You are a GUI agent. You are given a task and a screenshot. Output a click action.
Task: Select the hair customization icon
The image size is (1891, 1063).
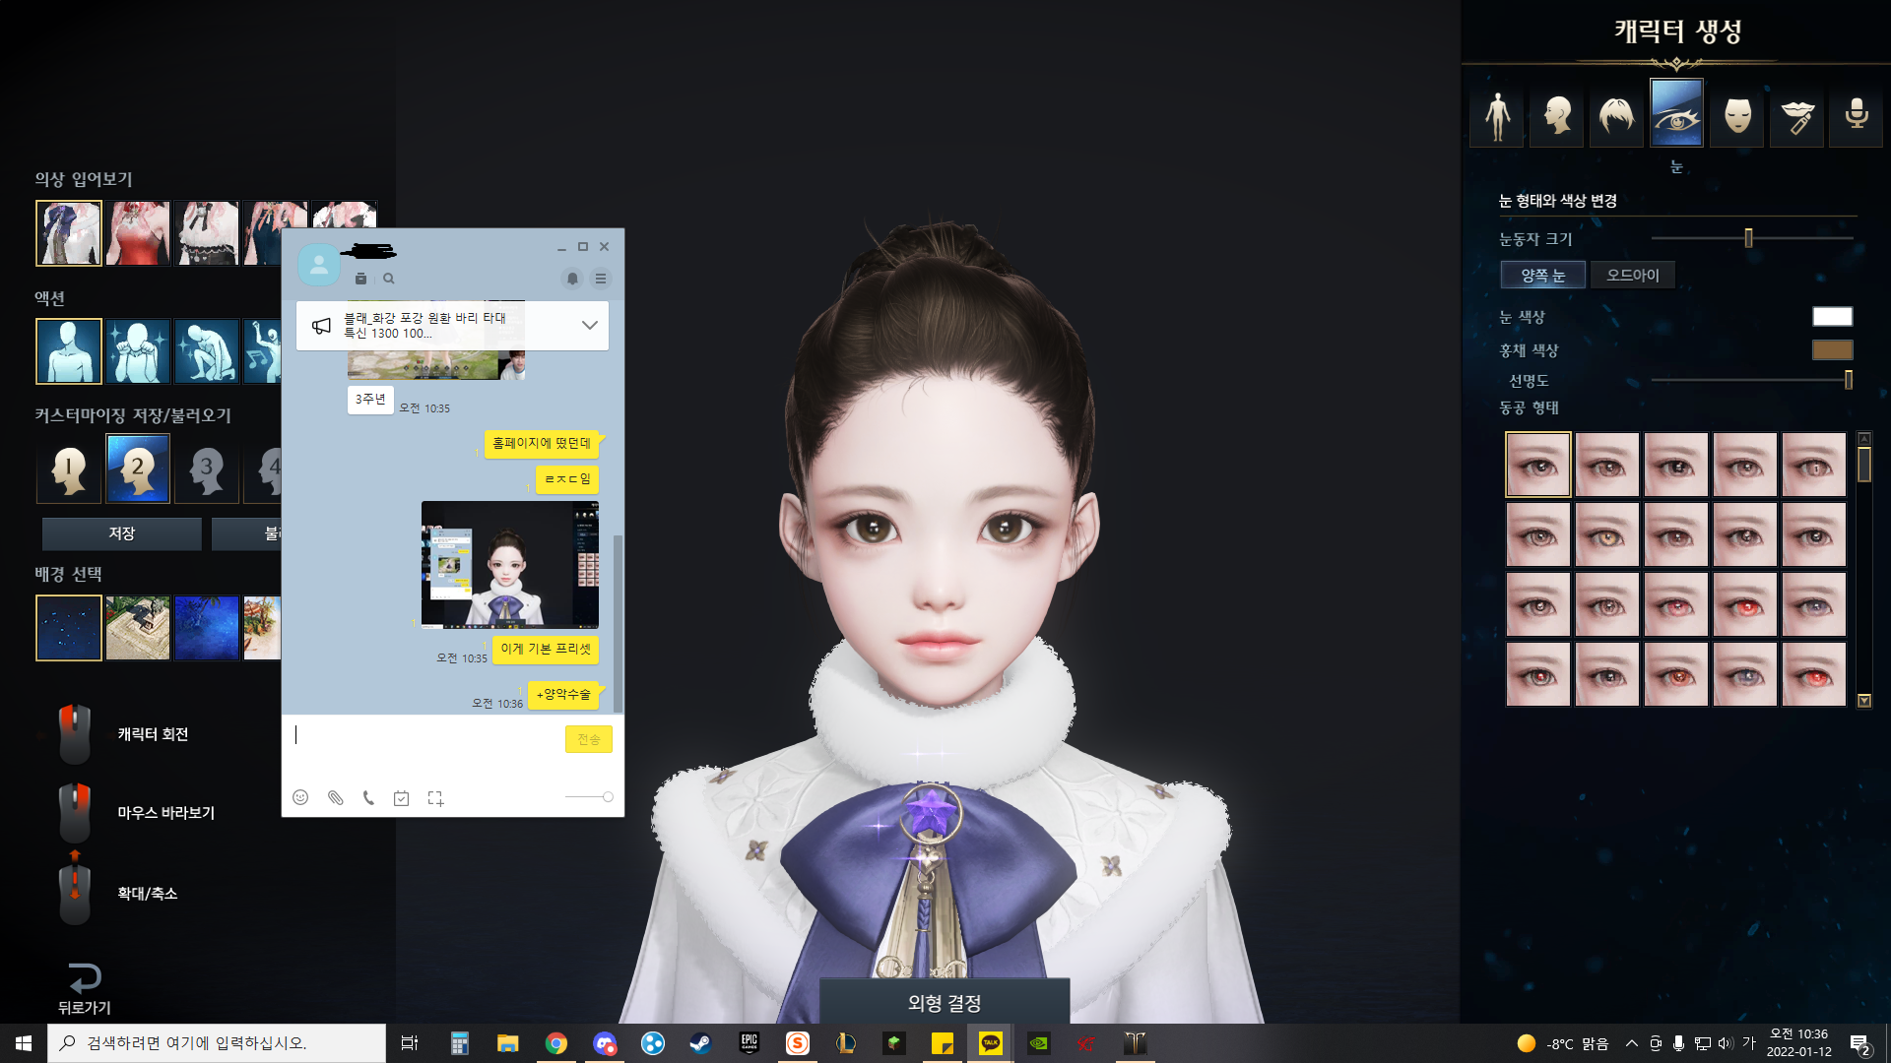(x=1616, y=115)
